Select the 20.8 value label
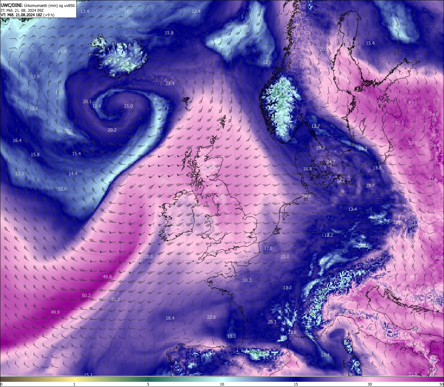Image resolution: width=444 pixels, height=387 pixels. [x=148, y=256]
